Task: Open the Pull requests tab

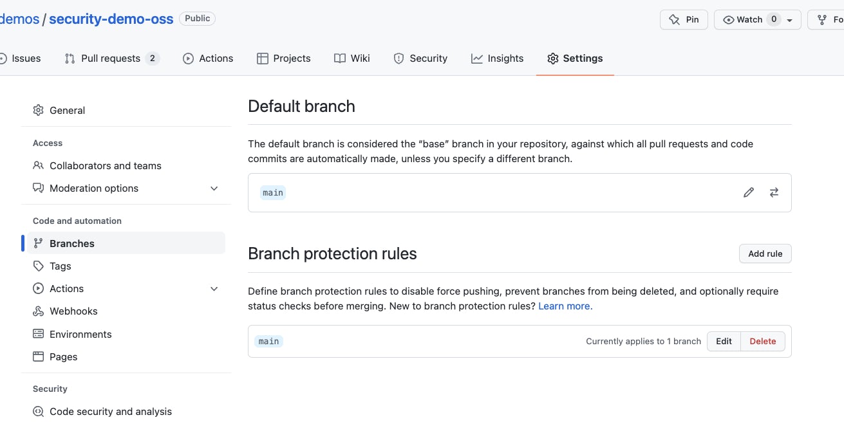Action: point(111,58)
